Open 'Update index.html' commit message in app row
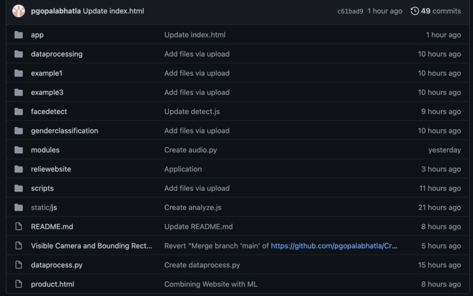Screen dimensions: 473x296 point(195,35)
